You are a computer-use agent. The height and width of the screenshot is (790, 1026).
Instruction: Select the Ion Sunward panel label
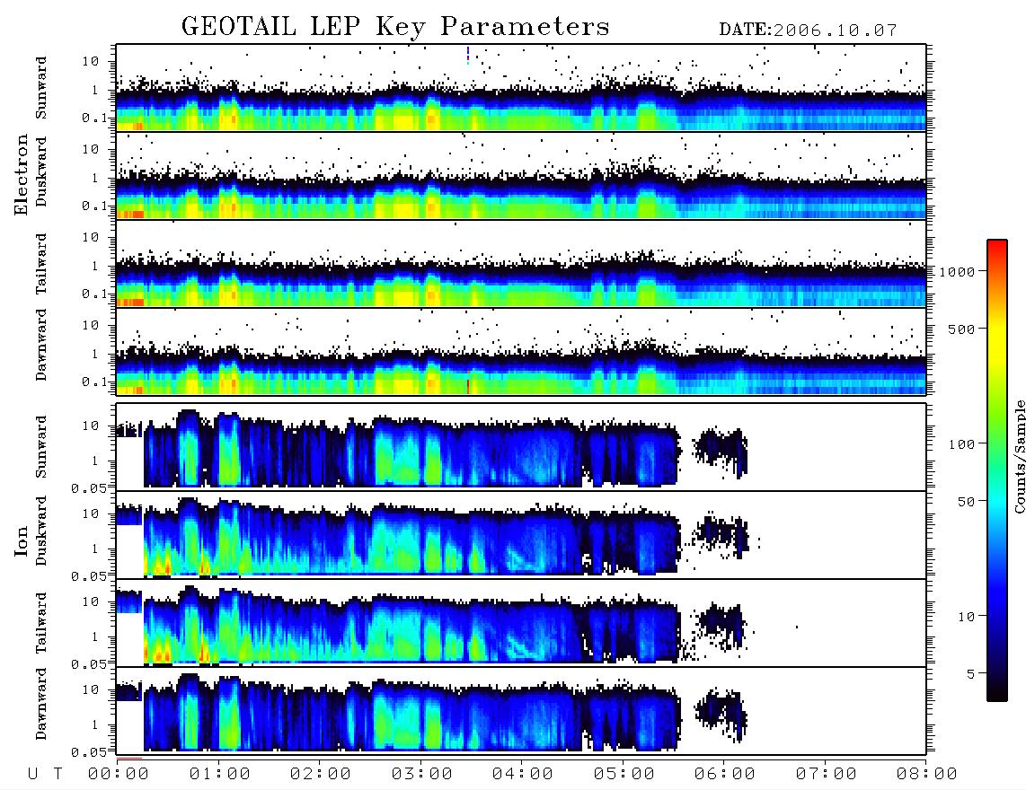pos(41,447)
